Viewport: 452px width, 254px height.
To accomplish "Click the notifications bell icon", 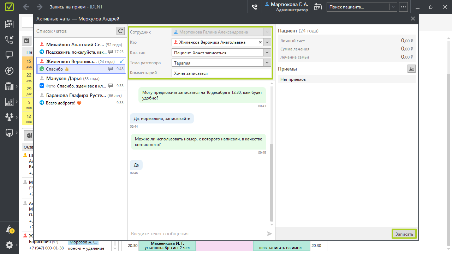I will tap(10, 230).
